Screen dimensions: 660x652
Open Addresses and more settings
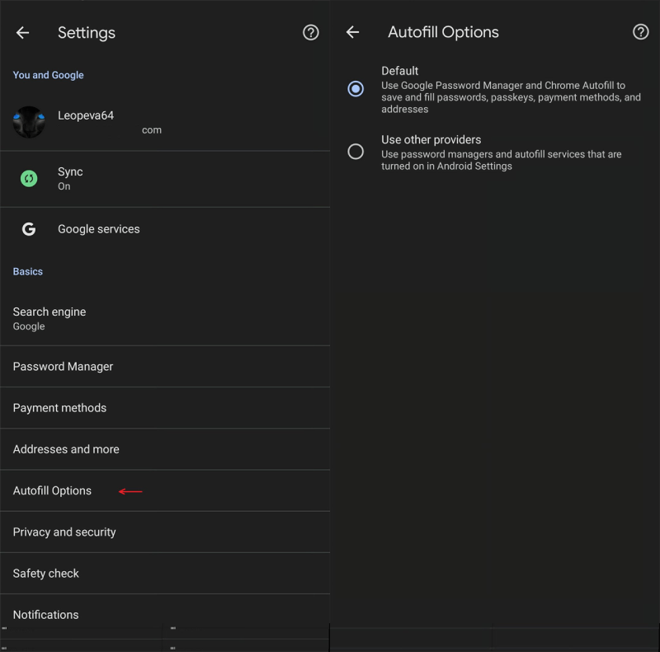pyautogui.click(x=66, y=449)
